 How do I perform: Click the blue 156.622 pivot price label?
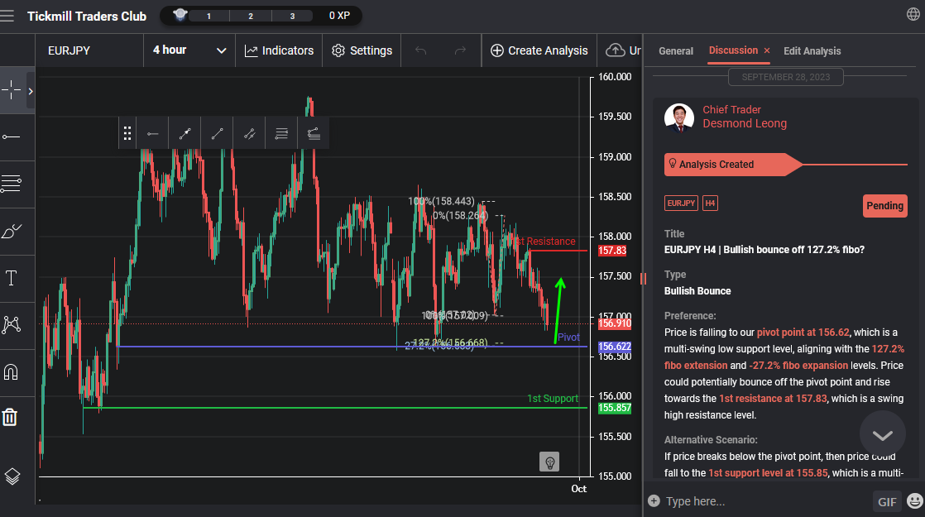615,347
